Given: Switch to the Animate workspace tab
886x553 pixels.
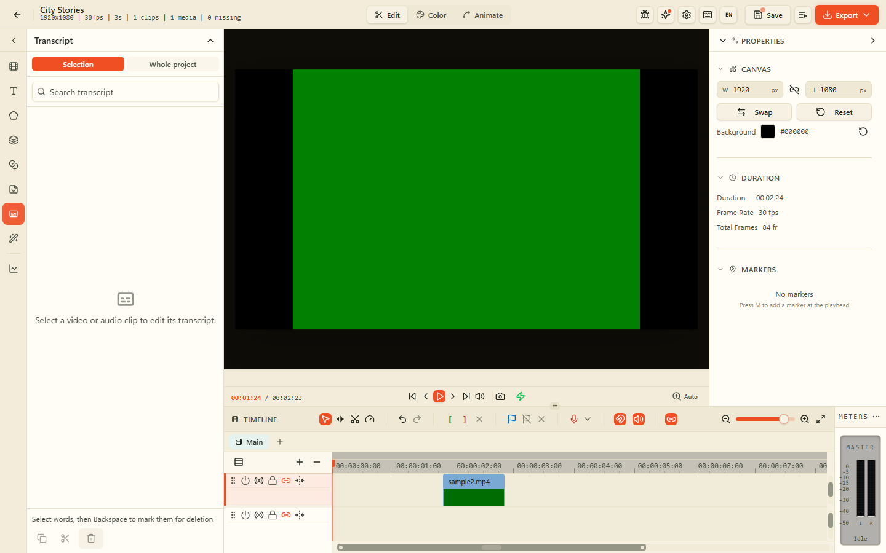Looking at the screenshot, I should (x=482, y=15).
